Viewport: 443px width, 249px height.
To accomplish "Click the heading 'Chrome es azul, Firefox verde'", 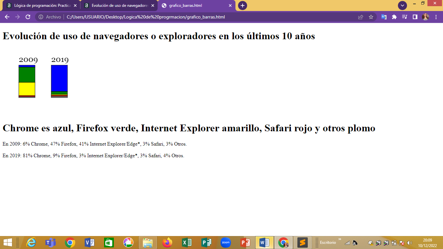I will point(189,128).
